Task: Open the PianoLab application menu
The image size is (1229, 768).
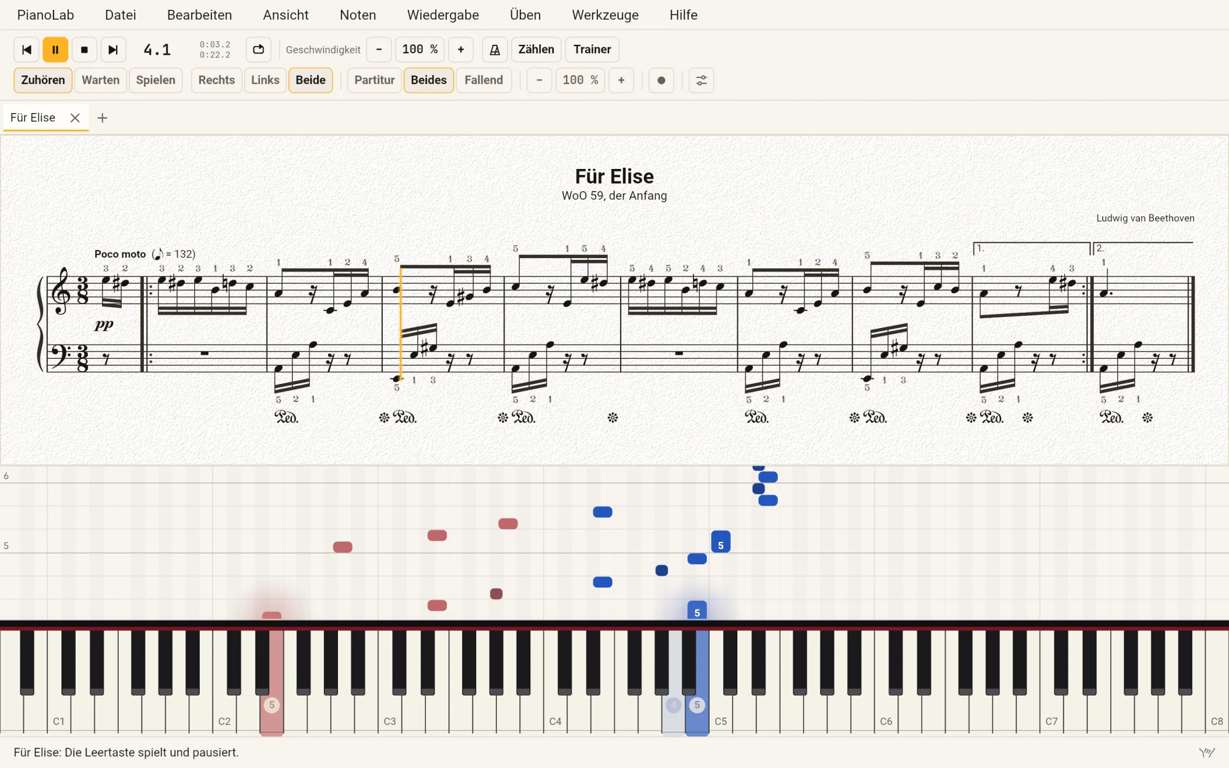Action: pyautogui.click(x=45, y=15)
